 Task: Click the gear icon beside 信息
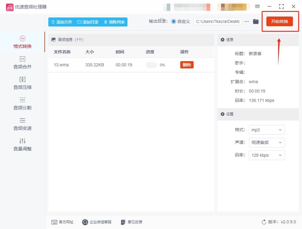[x=223, y=39]
